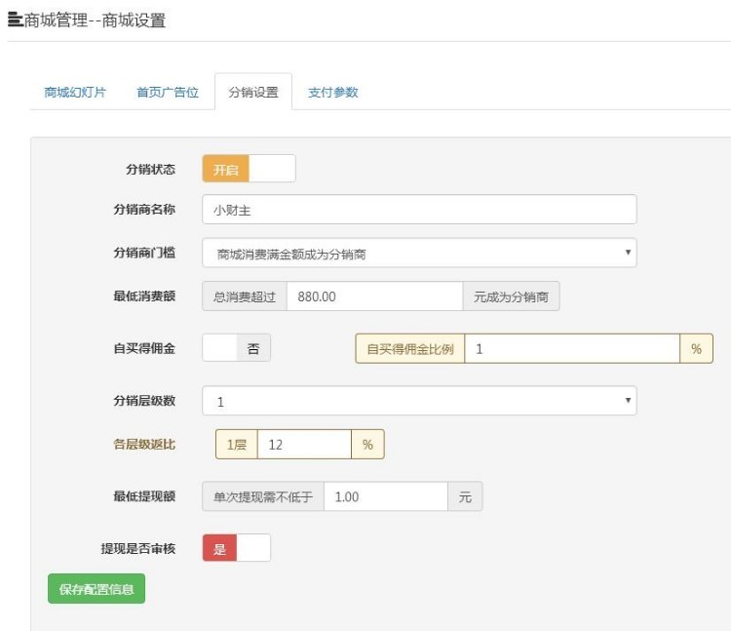Click the 元成为分销商 suffix label
Viewport: 731px width, 631px height.
511,296
